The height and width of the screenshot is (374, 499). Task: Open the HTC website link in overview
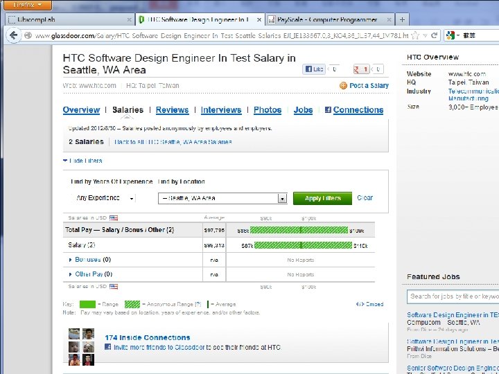click(x=467, y=74)
